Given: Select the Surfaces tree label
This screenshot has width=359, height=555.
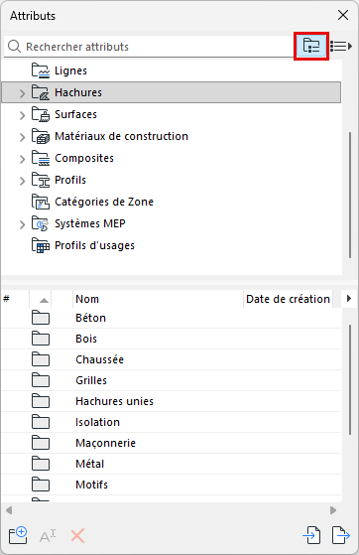Looking at the screenshot, I should [x=75, y=114].
